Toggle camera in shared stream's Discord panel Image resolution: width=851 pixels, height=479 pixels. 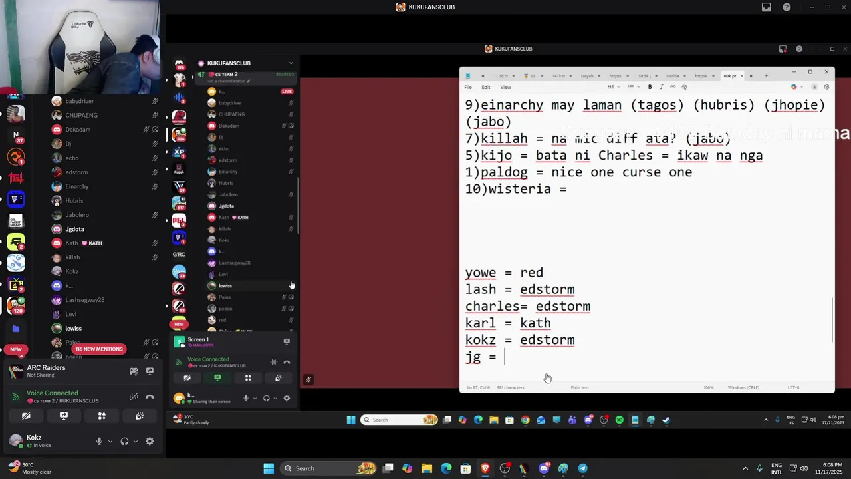point(187,378)
